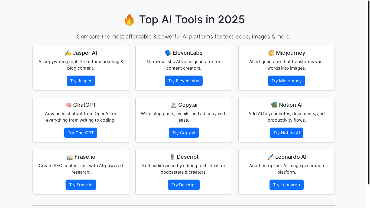This screenshot has width=370, height=208.
Task: Launch Copy.ai with Try Copy.ai button
Action: (184, 133)
